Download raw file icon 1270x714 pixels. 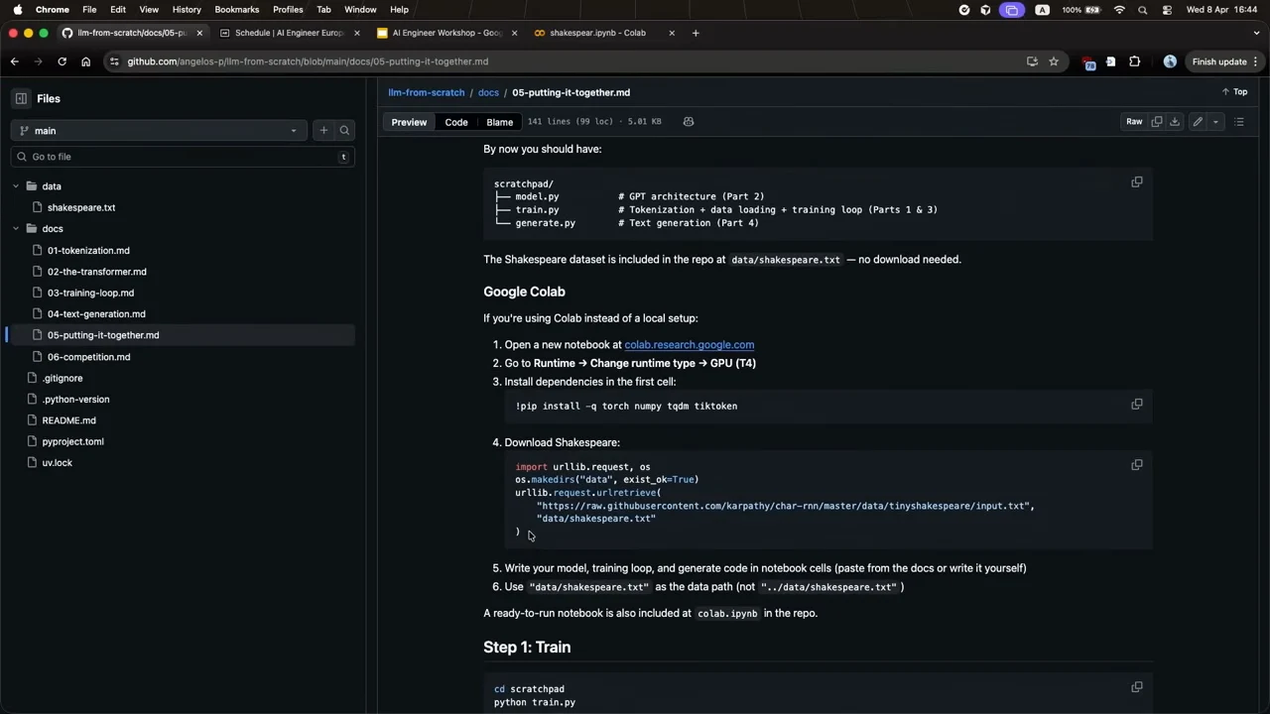[x=1175, y=121]
